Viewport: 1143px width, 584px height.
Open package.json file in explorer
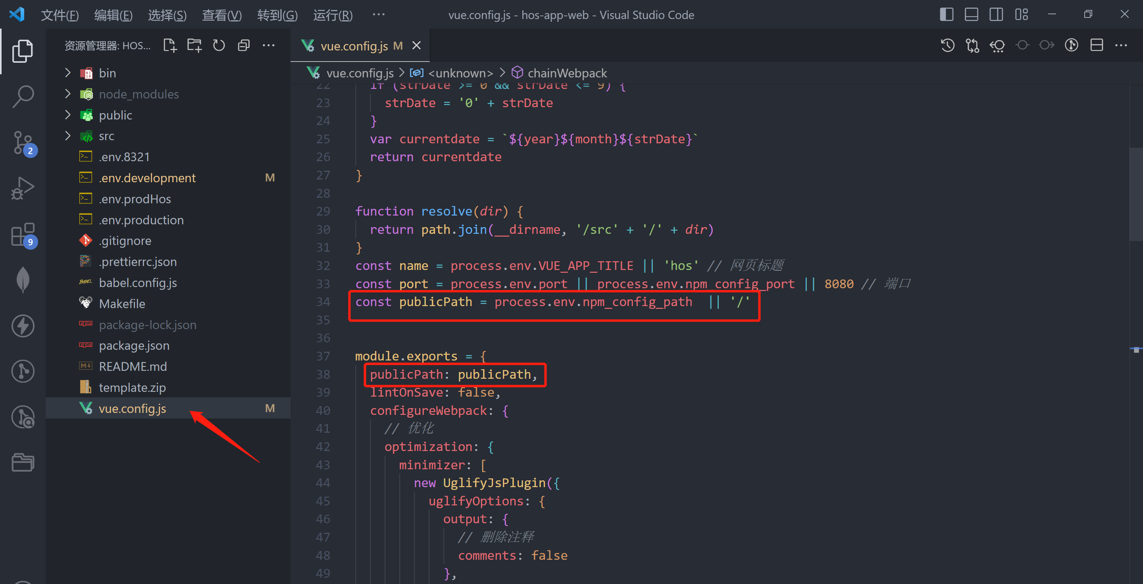[134, 345]
